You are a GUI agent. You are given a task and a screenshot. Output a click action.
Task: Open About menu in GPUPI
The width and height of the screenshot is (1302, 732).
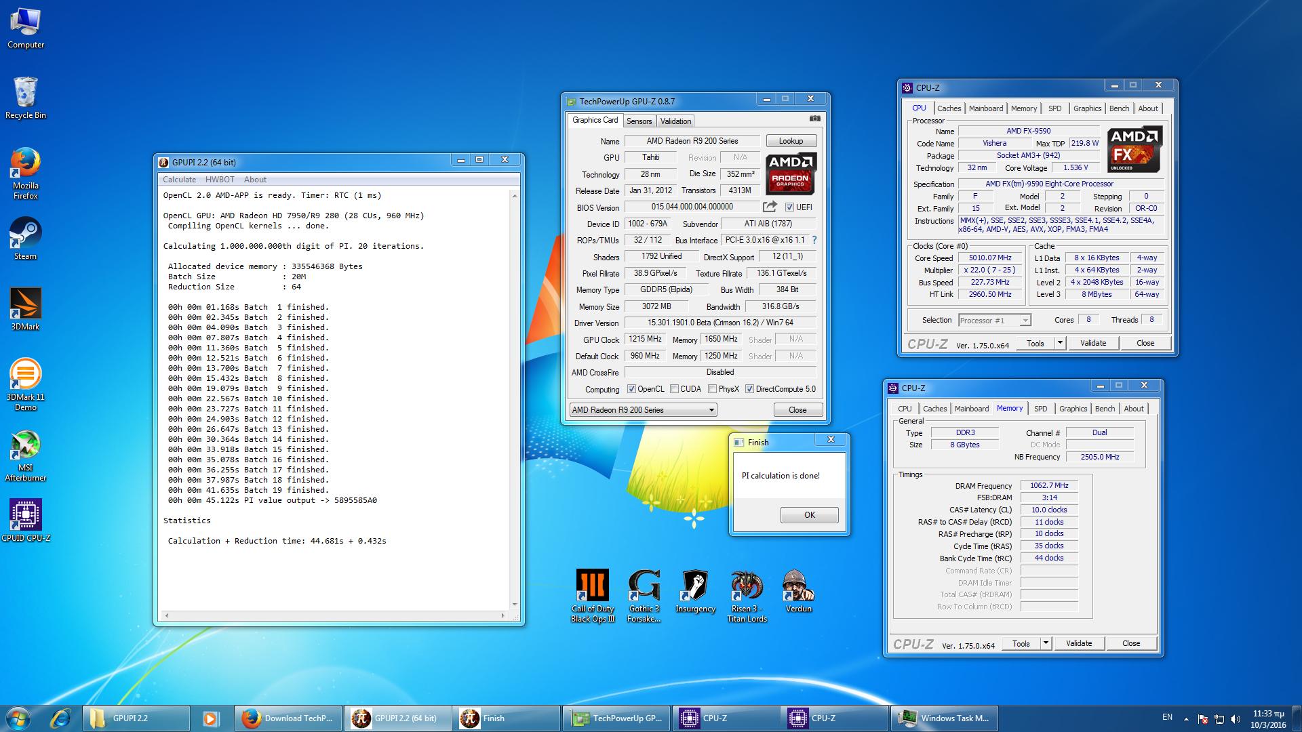point(255,180)
